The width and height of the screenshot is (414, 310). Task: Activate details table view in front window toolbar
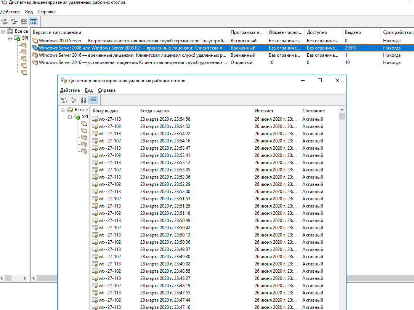93,100
